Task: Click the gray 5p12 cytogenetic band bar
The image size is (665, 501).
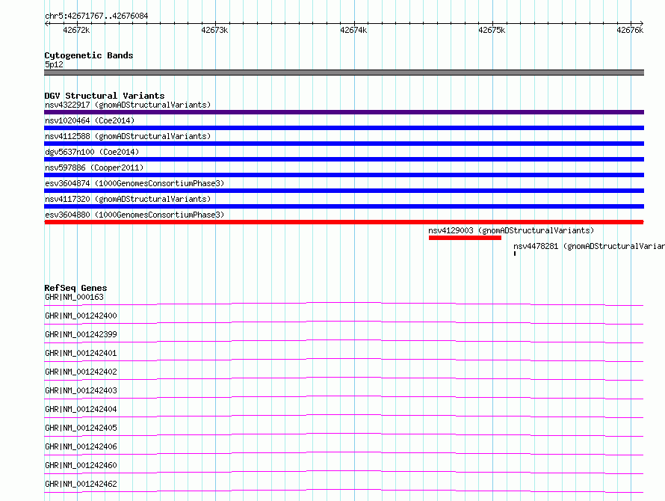Action: (x=344, y=73)
